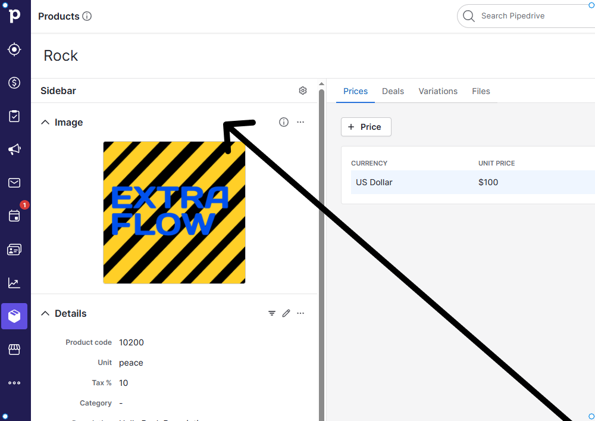Open Insights via the chart icon
Viewport: 595px width, 421px height.
coord(15,283)
